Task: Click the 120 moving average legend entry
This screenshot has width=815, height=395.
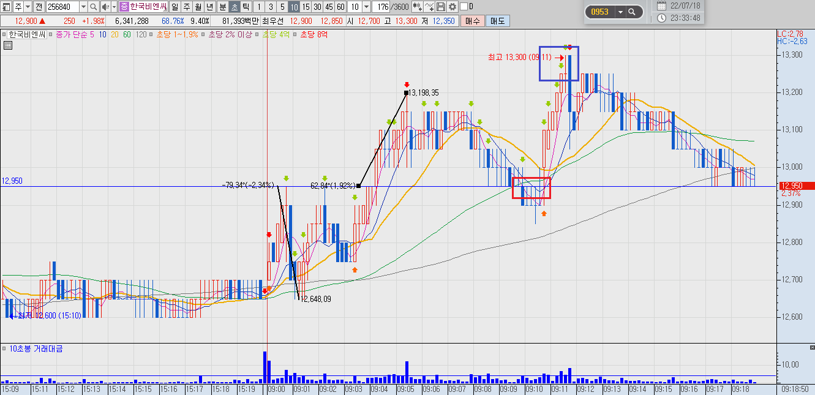Action: tap(141, 35)
